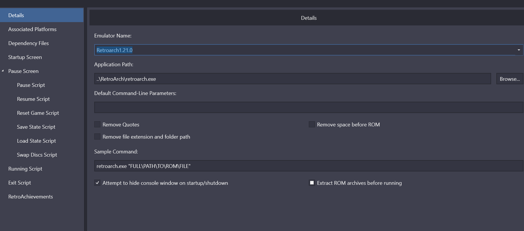This screenshot has width=524, height=231.
Task: Click the Sample Command: label
Action: coord(116,151)
